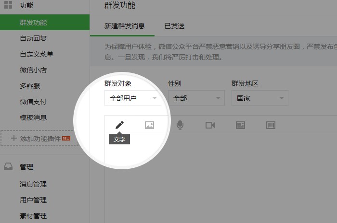337x223 pixels.
Task: Click the 群发对象 label
Action: tap(118, 83)
